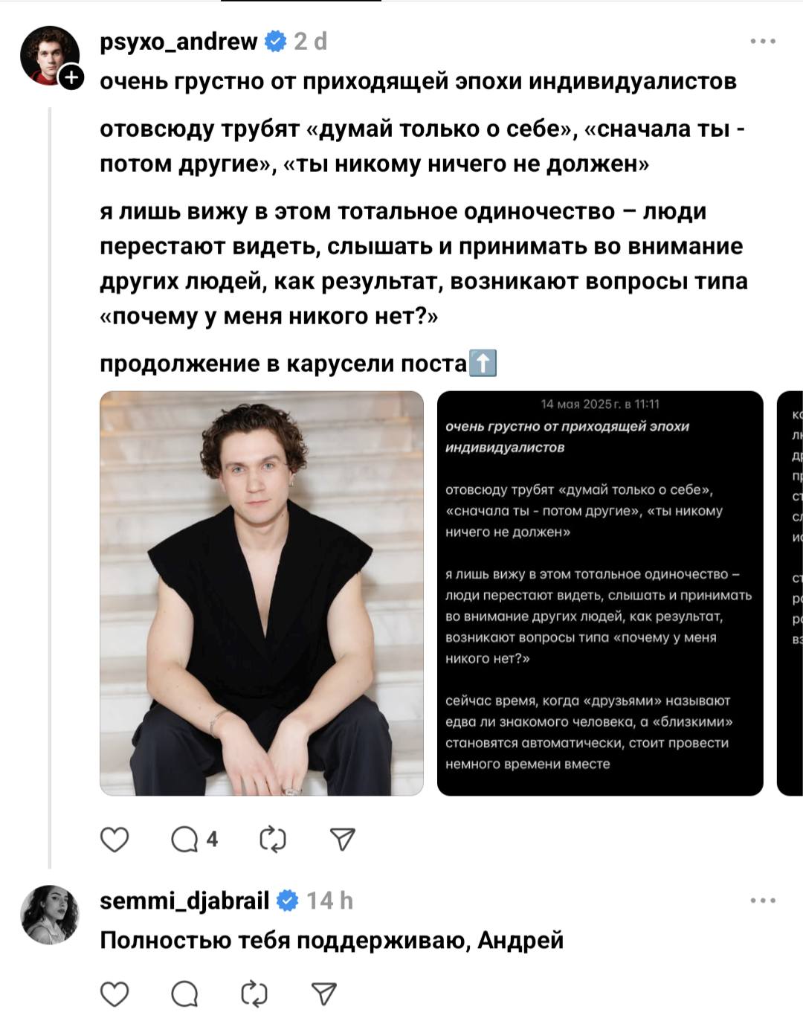Screen dimensions: 803x1024
Task: View semmi_djabrail's profile avatar
Action: click(x=50, y=915)
